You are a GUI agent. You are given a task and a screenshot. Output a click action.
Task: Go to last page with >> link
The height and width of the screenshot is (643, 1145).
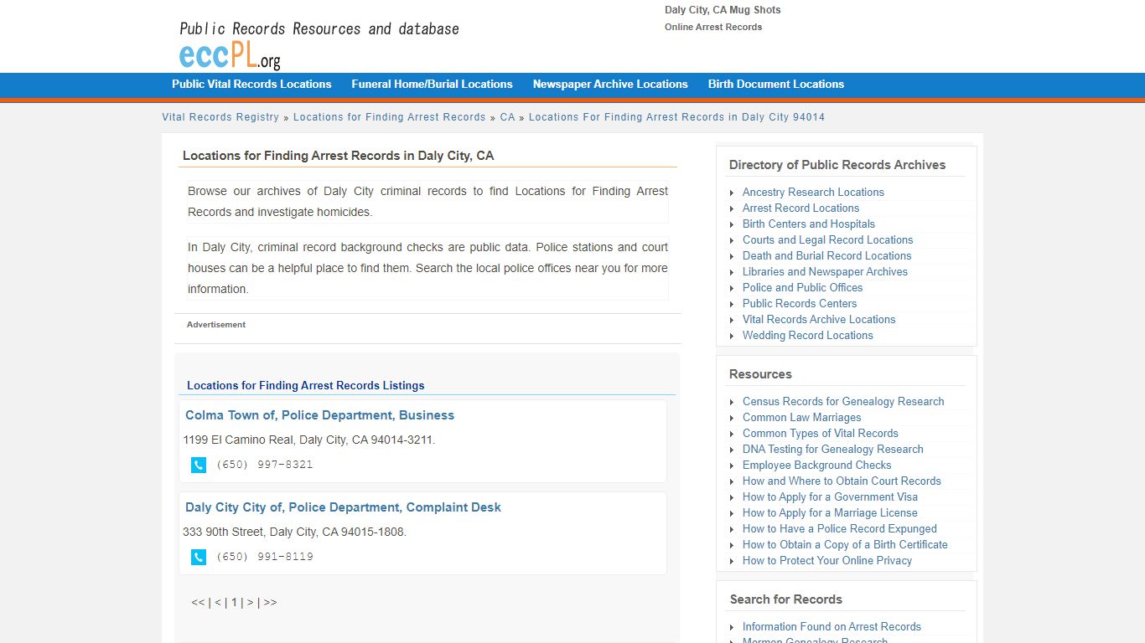tap(270, 602)
